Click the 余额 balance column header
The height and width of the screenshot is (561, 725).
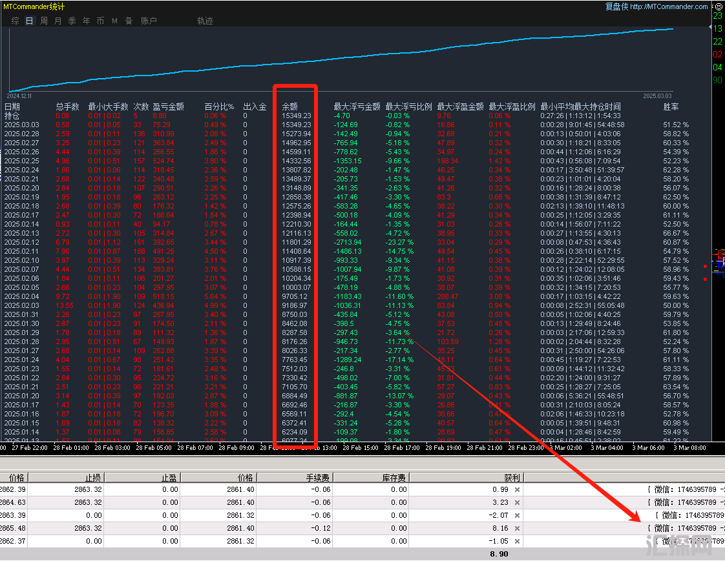pos(290,107)
